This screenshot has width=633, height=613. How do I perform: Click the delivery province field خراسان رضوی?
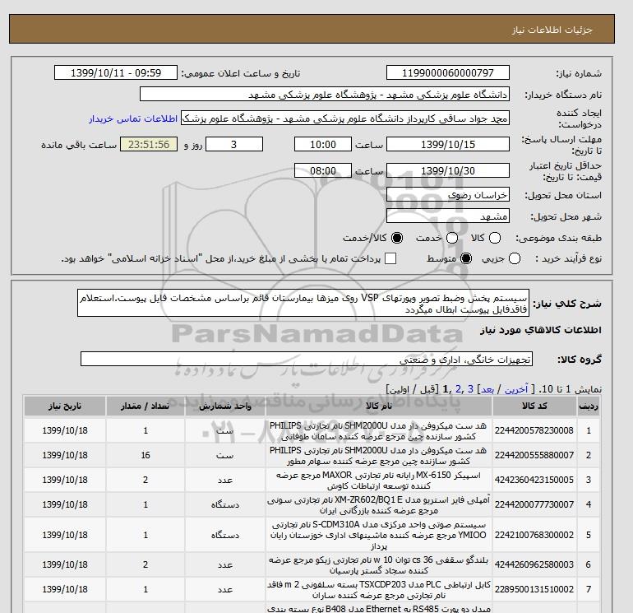[x=448, y=195]
